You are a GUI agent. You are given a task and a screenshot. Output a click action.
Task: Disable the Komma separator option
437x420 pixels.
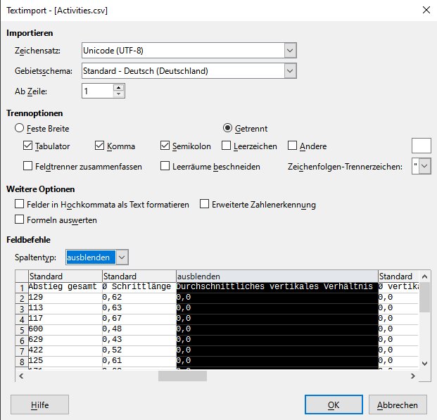tap(99, 146)
